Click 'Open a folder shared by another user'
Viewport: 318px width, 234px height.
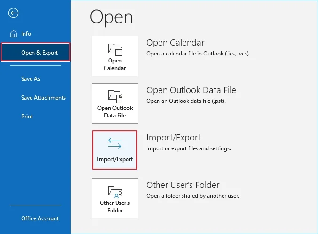193,196
